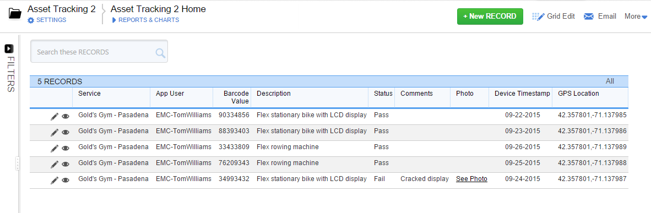View record 76209343 using eye icon
Viewport: 651px width, 213px height.
pos(65,165)
